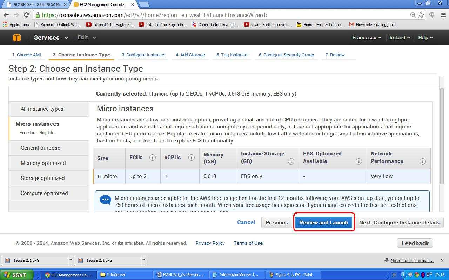Click the Network Performance info icon
449x280 pixels.
pos(422,161)
